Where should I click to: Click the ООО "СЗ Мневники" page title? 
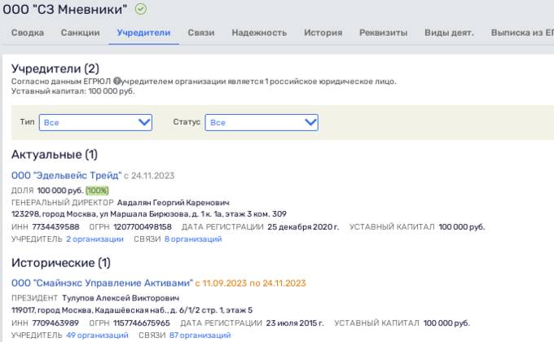coord(65,9)
